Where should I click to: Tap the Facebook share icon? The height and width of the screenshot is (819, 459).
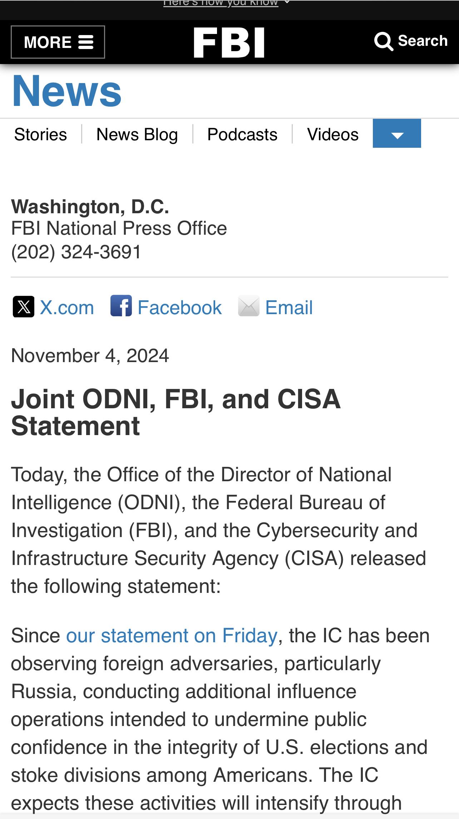(x=121, y=306)
